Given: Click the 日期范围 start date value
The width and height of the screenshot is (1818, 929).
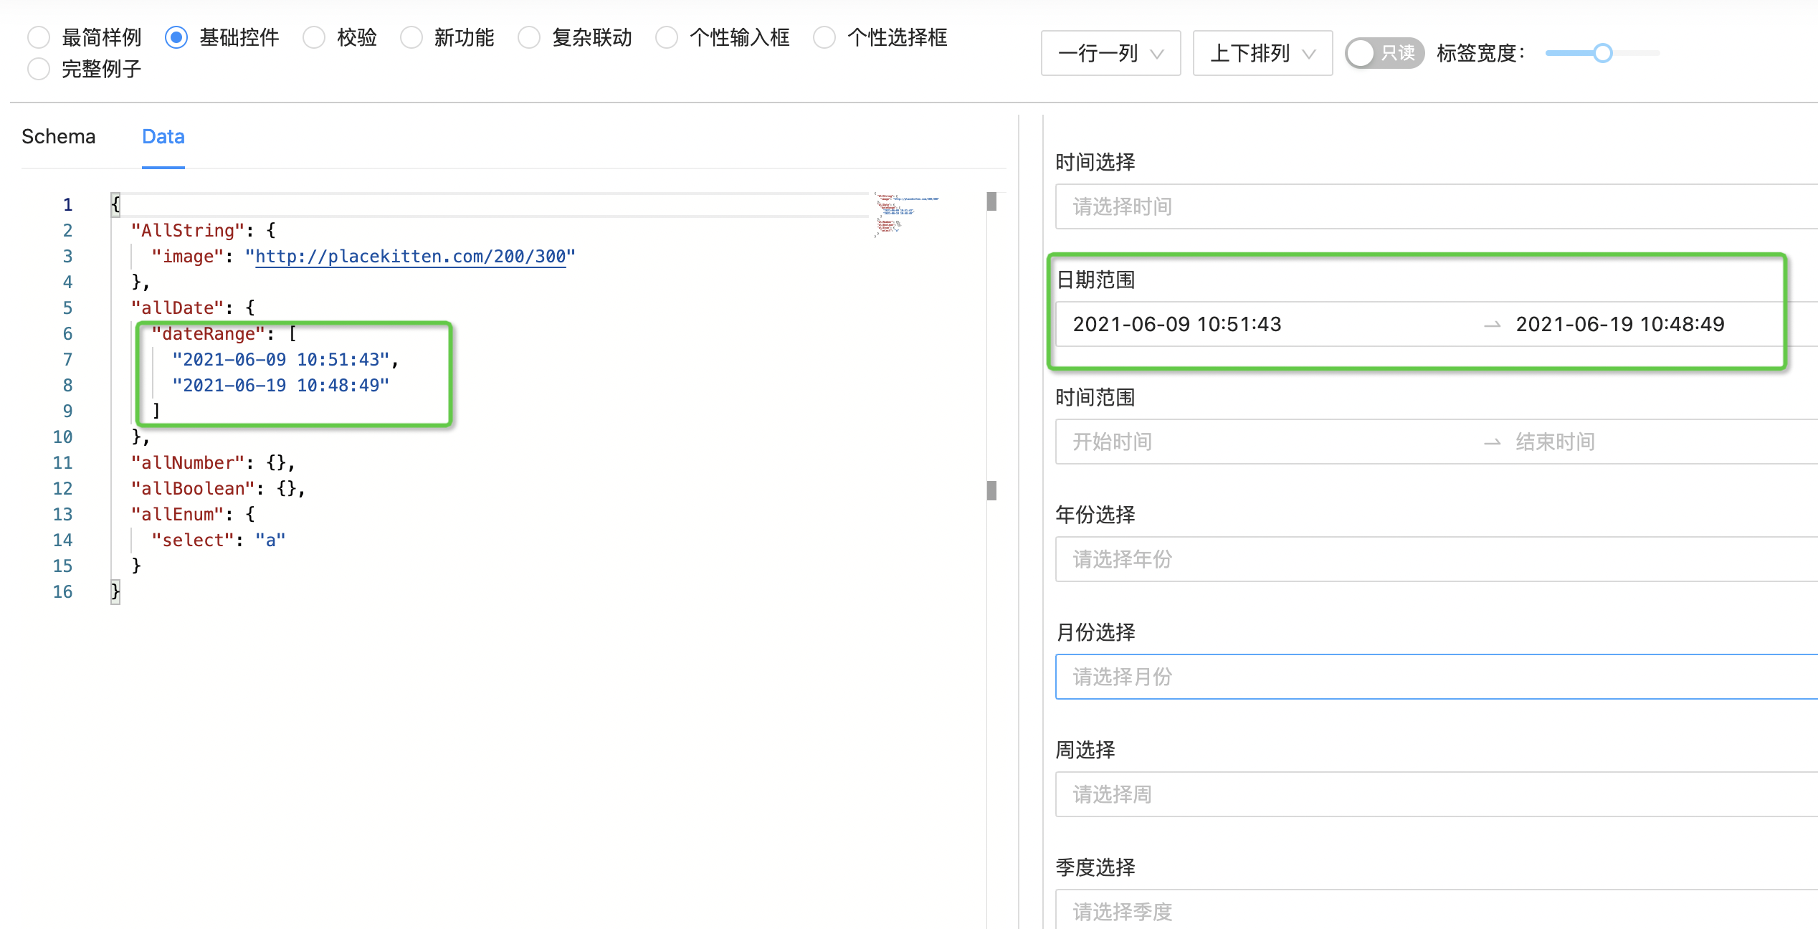Looking at the screenshot, I should click(1177, 324).
